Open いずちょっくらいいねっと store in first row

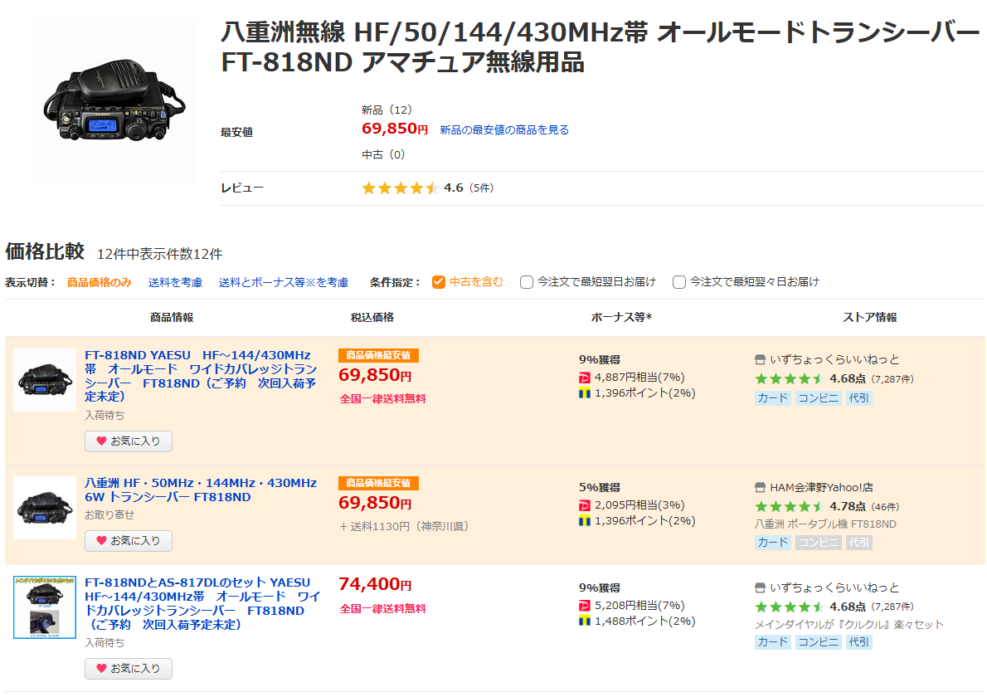pyautogui.click(x=834, y=359)
